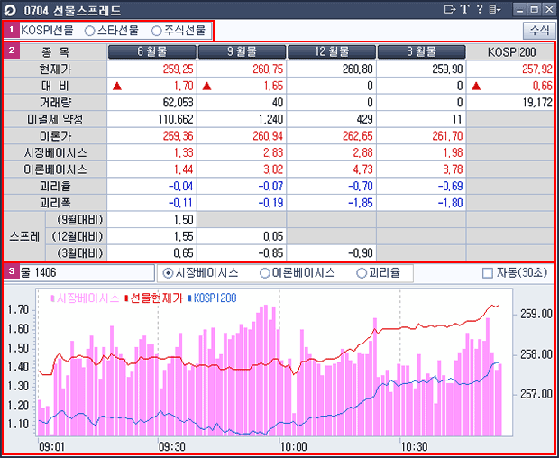Select the 주식선물 radio button

(x=157, y=30)
